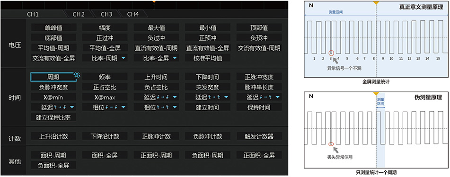This screenshot has width=450, height=177.
Task: Select the 最小值 measurement
Action: point(208,28)
